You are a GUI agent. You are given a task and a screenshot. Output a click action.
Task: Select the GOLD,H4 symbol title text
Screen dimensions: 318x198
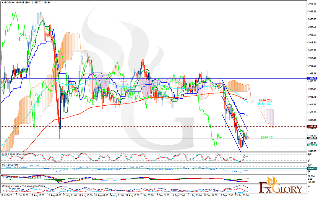(9, 2)
